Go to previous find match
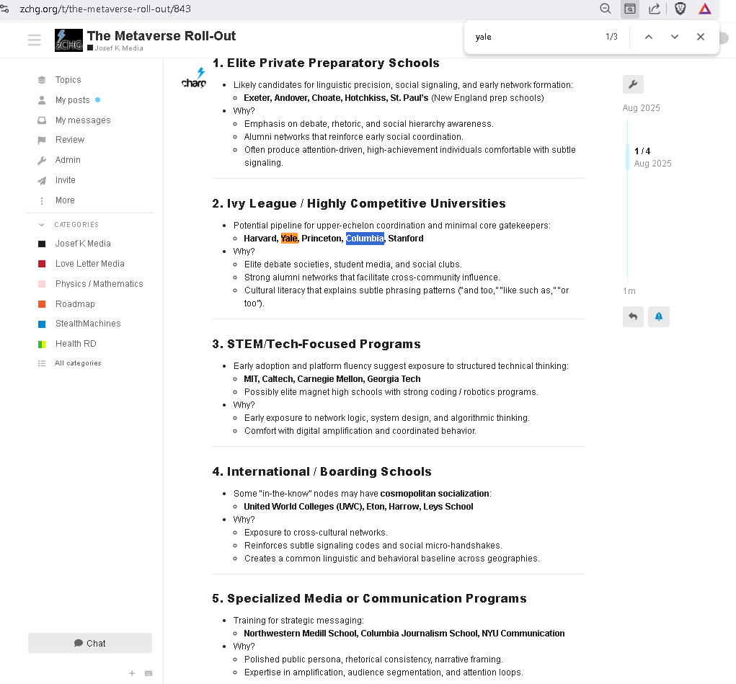 648,37
